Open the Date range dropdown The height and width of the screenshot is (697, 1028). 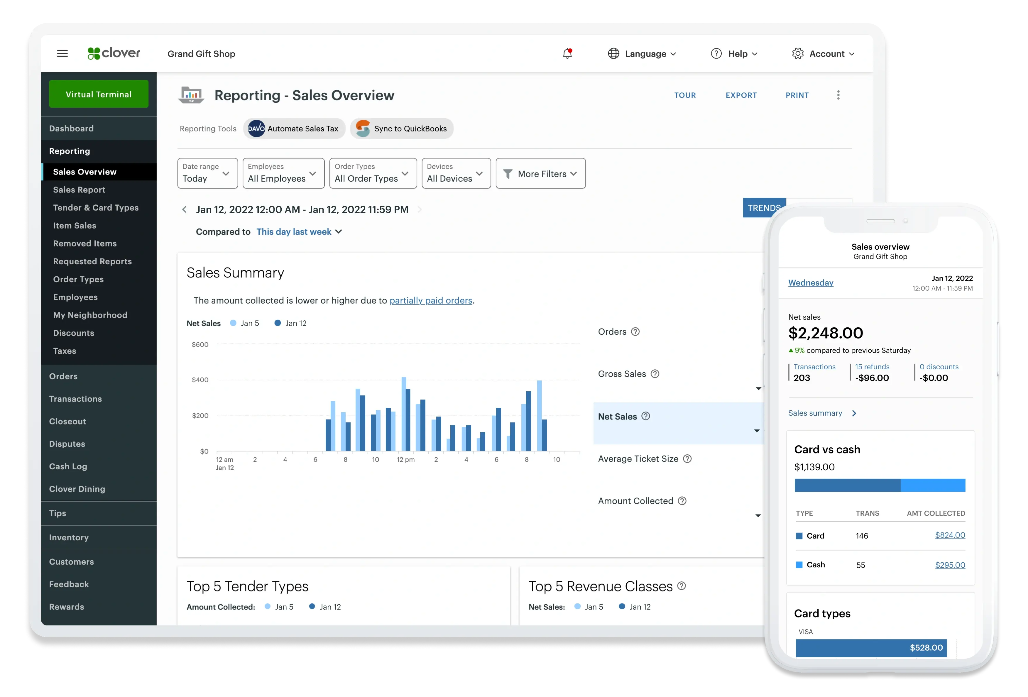(207, 173)
